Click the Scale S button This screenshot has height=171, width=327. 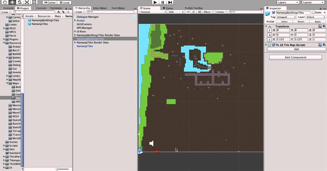(269, 40)
